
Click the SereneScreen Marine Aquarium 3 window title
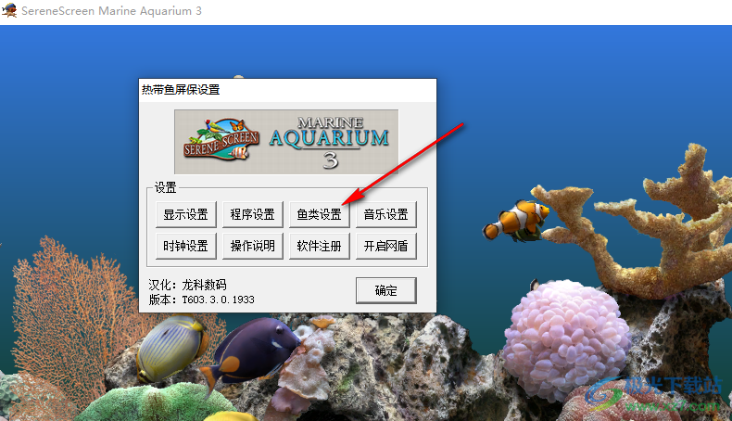(x=111, y=11)
